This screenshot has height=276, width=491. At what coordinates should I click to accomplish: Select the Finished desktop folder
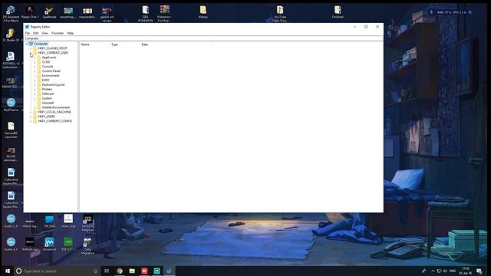(x=338, y=12)
